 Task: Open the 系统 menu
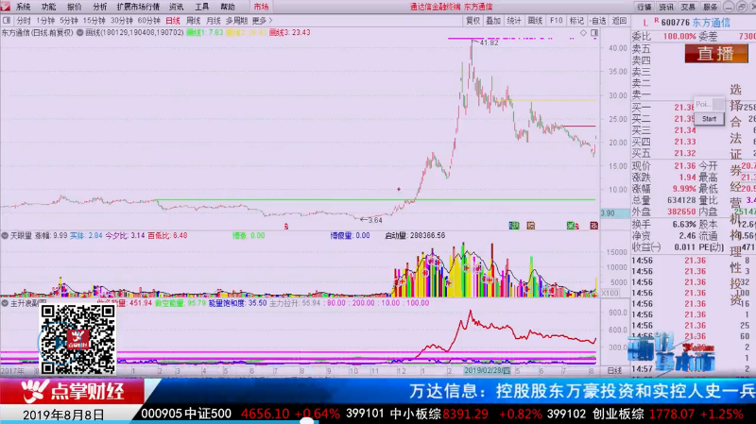tap(23, 7)
